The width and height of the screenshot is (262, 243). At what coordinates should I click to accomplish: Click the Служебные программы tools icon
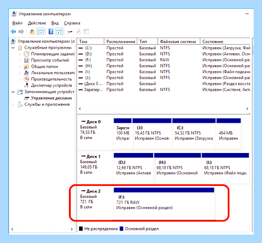pyautogui.click(x=20, y=48)
